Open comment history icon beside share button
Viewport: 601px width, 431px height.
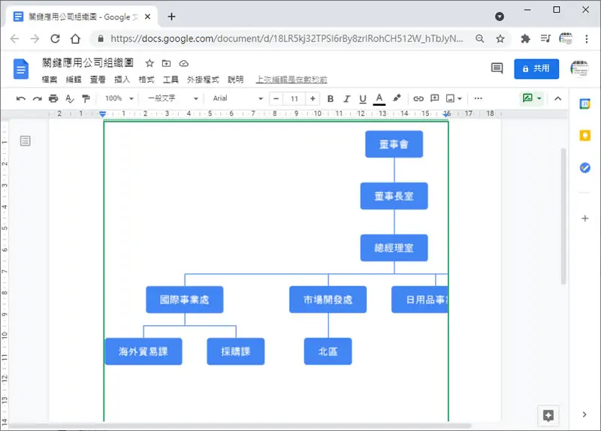[x=497, y=68]
